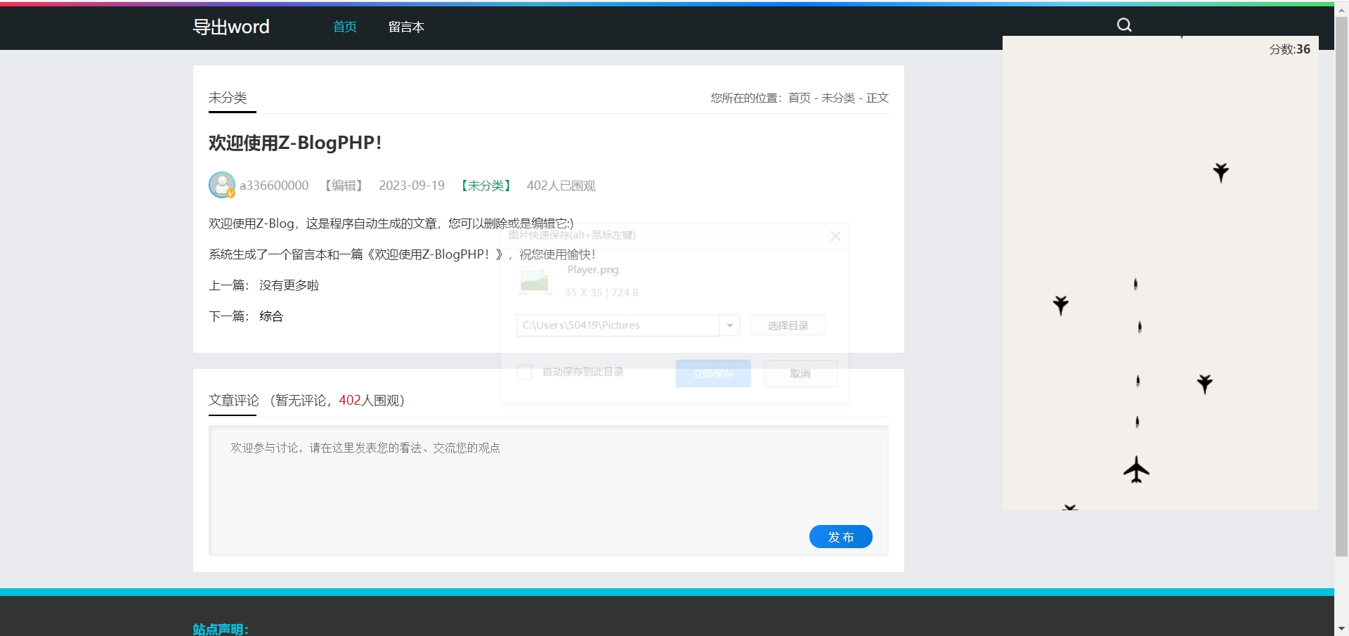This screenshot has width=1349, height=636.
Task: Click the 402人已围观 view count
Action: tap(561, 186)
